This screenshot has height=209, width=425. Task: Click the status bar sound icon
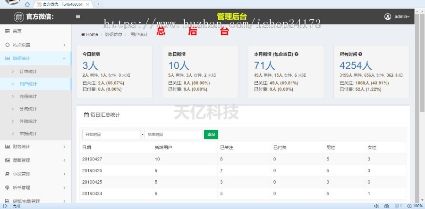[376, 206]
